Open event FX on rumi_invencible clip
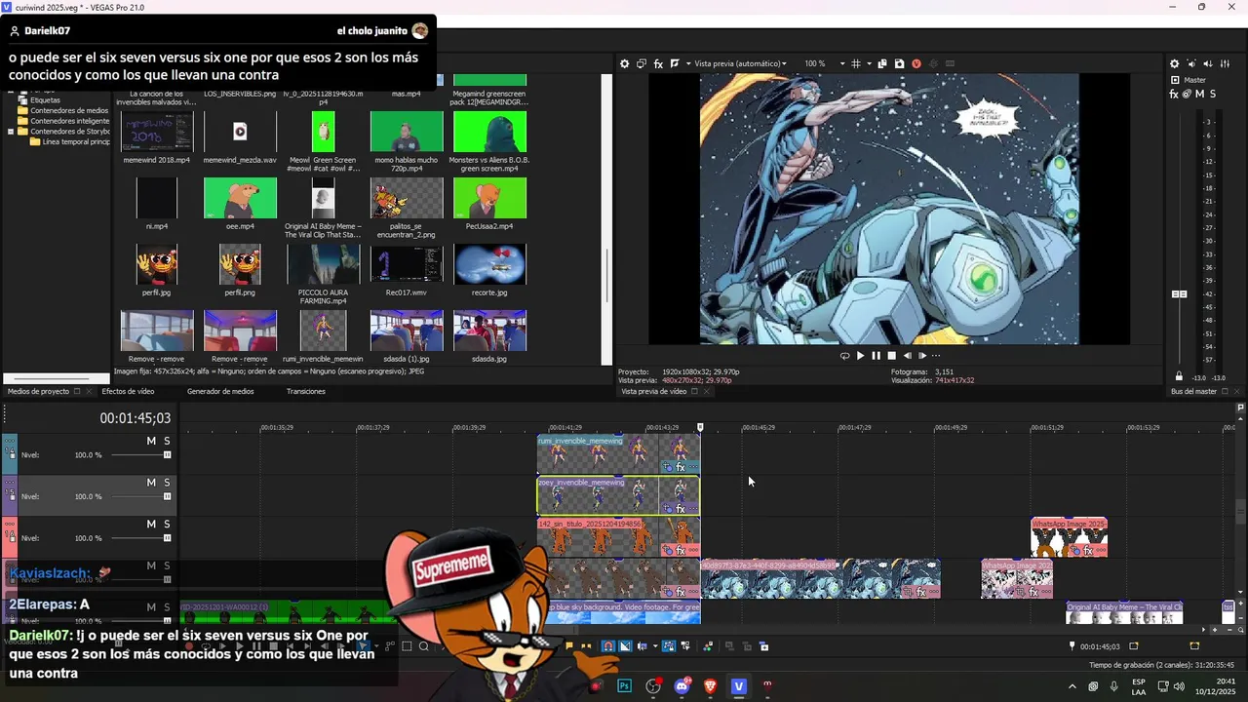The width and height of the screenshot is (1248, 702). click(681, 468)
